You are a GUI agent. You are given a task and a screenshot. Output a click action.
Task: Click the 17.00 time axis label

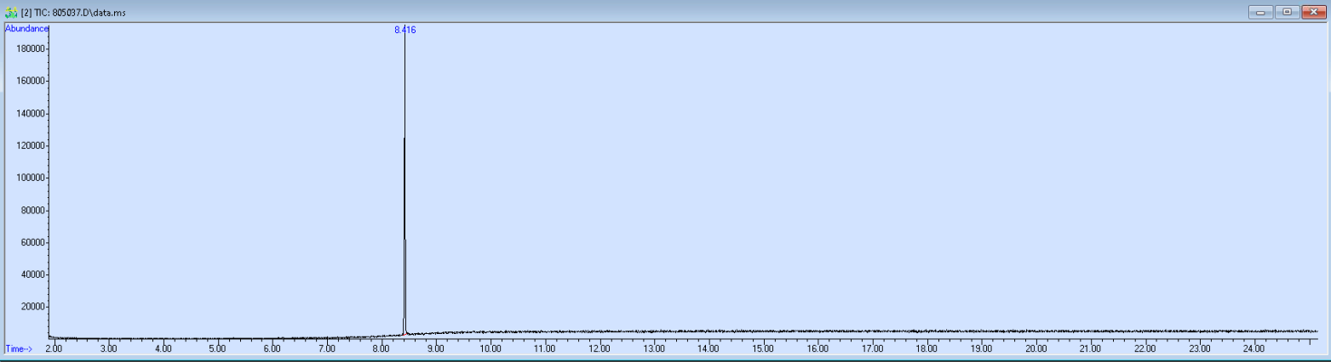[871, 348]
